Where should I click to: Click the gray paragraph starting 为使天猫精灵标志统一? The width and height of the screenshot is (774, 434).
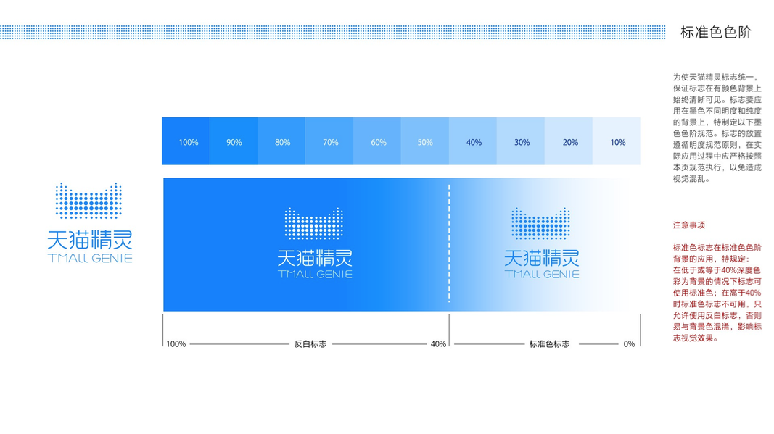[717, 128]
